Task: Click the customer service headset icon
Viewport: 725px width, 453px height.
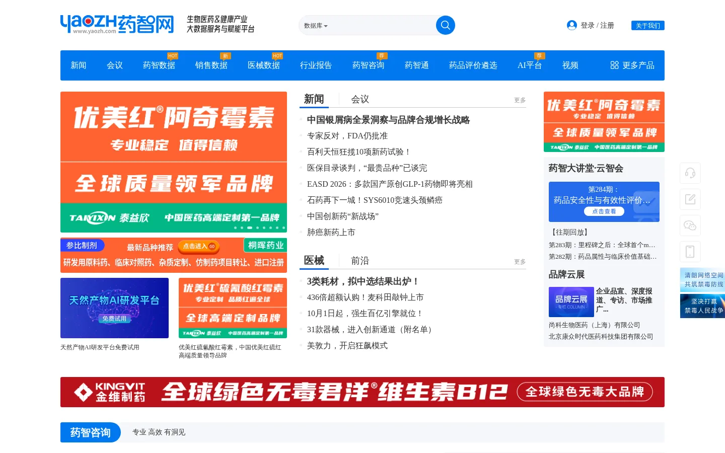Action: point(690,173)
